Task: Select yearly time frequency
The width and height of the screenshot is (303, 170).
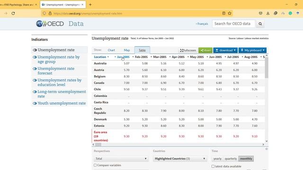Action: tap(217, 159)
